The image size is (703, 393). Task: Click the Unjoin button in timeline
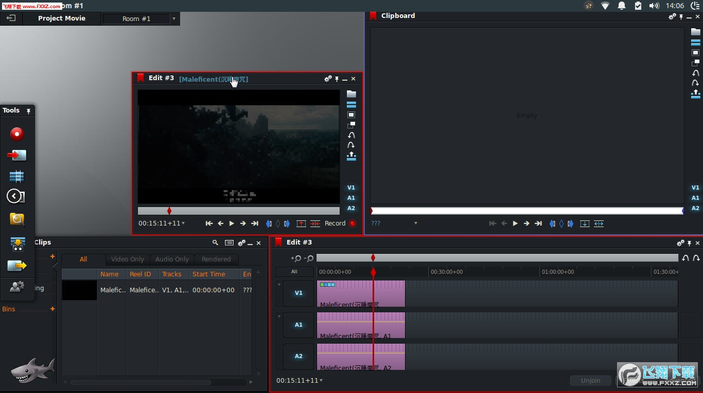point(590,381)
